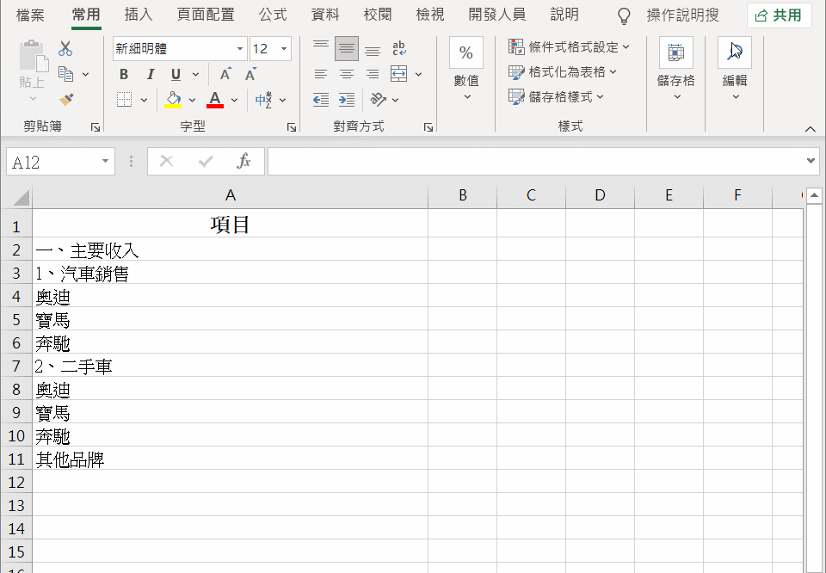Click the 共用 share button
The image size is (826, 573).
point(780,15)
